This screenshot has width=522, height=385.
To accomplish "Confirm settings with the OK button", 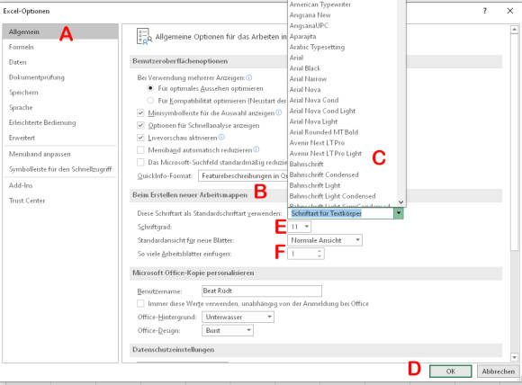I will click(x=450, y=371).
